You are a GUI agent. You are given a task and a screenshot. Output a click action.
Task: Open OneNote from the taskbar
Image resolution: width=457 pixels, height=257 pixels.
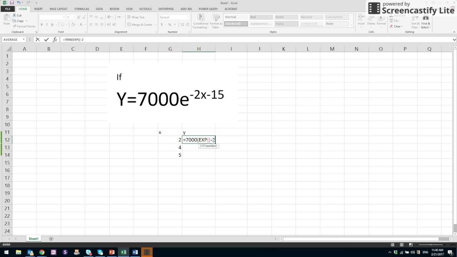point(54,252)
